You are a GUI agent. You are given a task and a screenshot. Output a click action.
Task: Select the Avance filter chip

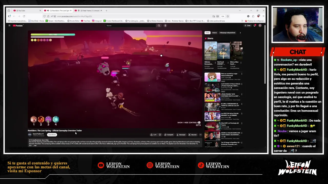point(214,33)
